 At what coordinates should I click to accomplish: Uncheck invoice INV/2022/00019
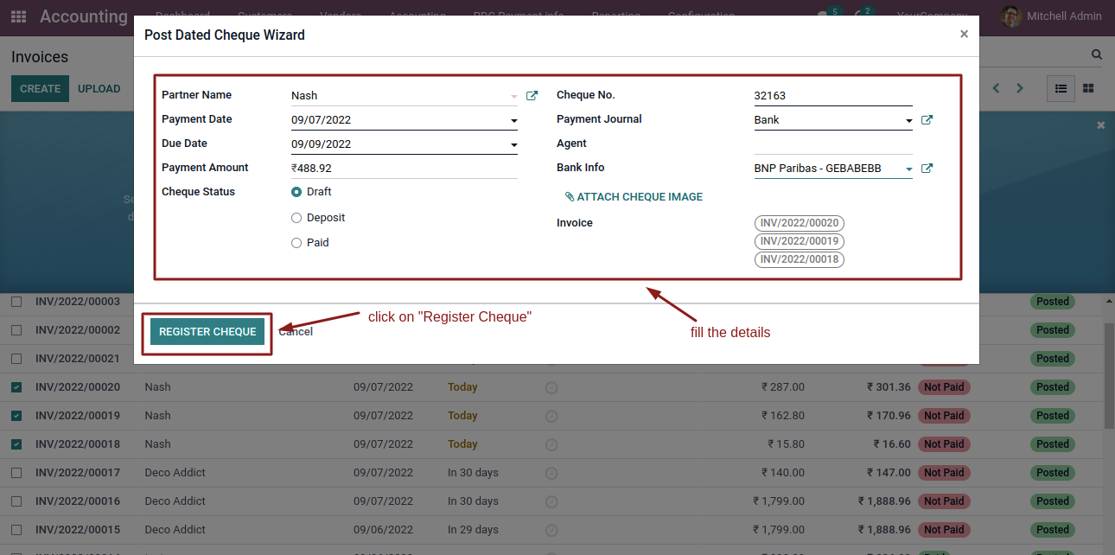tap(16, 416)
